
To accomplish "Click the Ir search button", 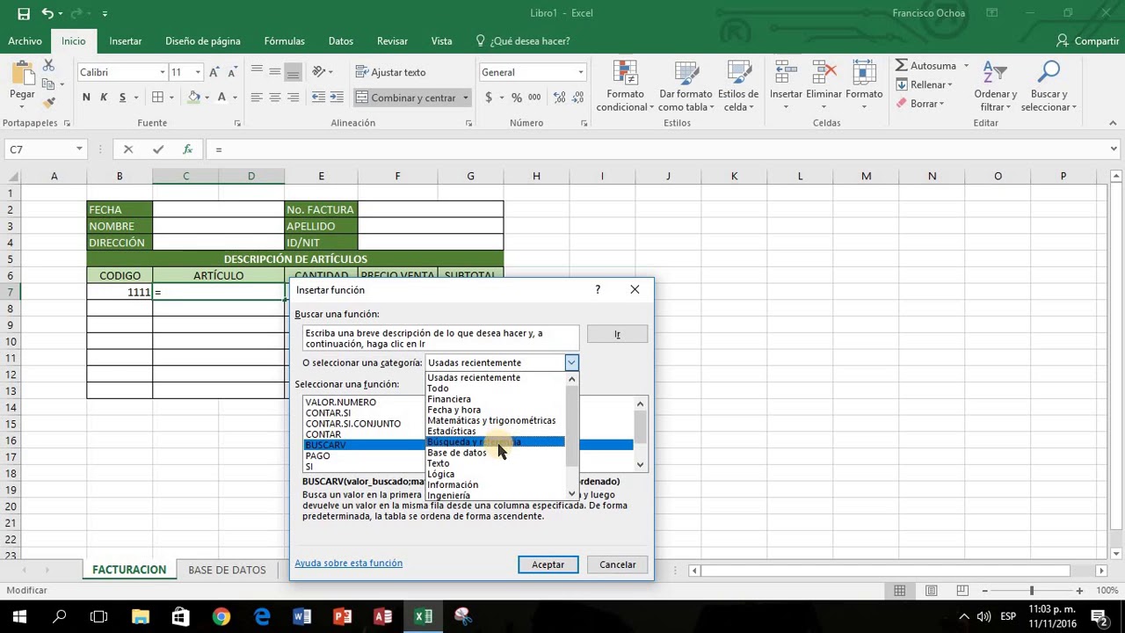I will 617,334.
